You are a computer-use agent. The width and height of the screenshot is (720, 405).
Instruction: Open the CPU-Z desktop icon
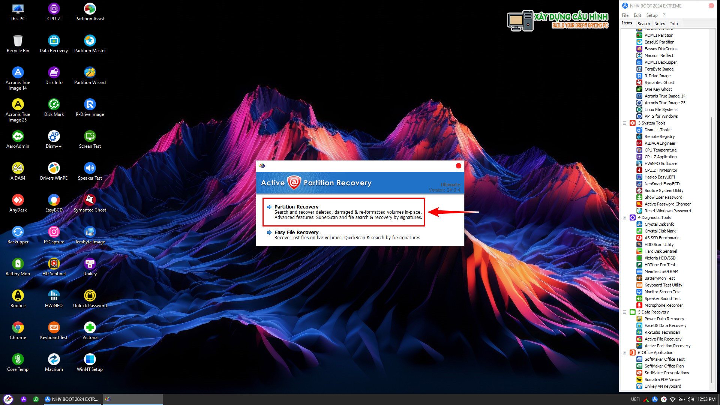tap(54, 12)
